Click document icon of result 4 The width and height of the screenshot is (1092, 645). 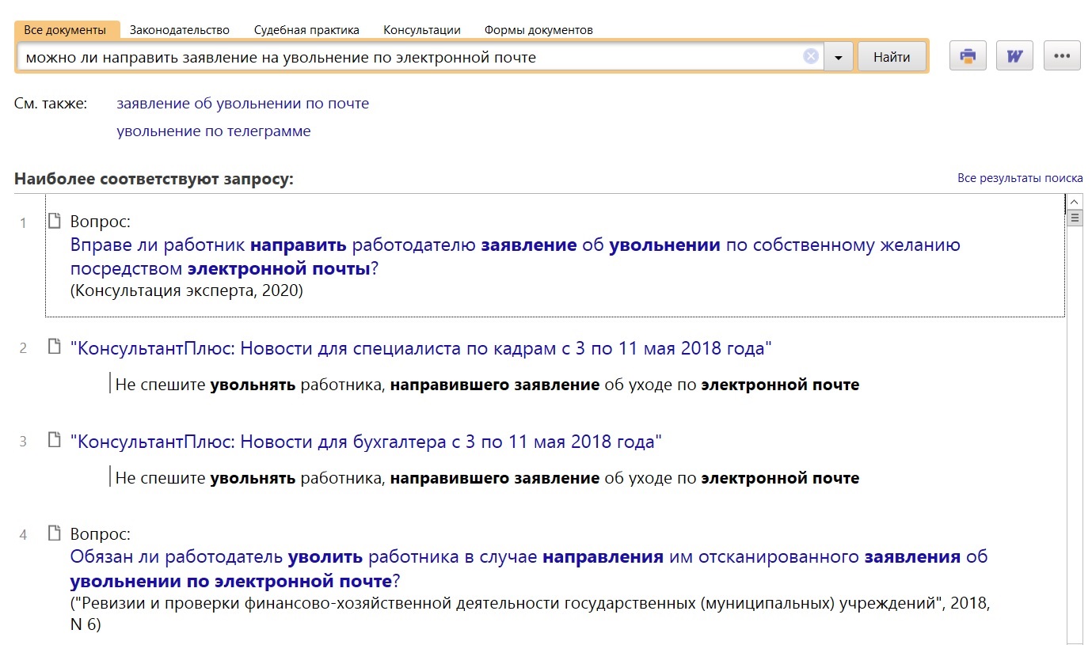click(x=54, y=533)
